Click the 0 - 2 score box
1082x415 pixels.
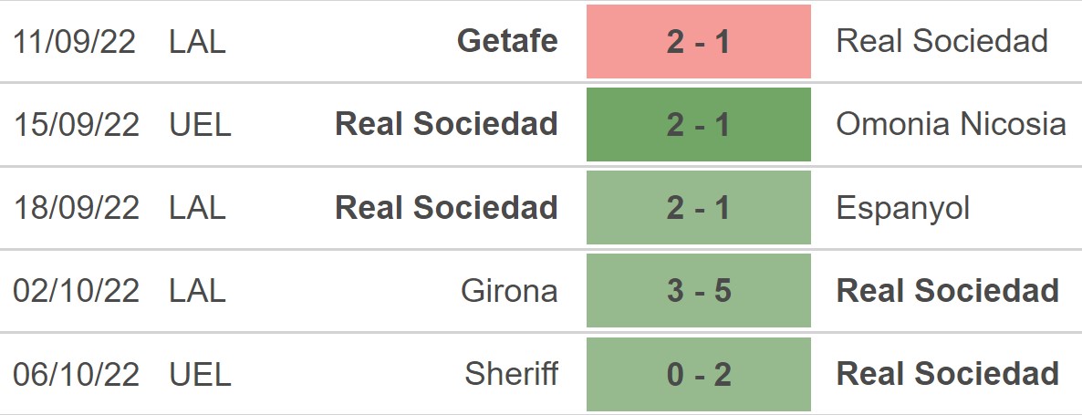[698, 375]
